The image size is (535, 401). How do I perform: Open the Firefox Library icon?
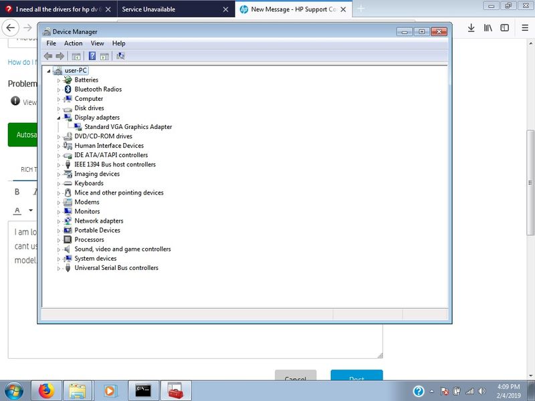point(488,28)
